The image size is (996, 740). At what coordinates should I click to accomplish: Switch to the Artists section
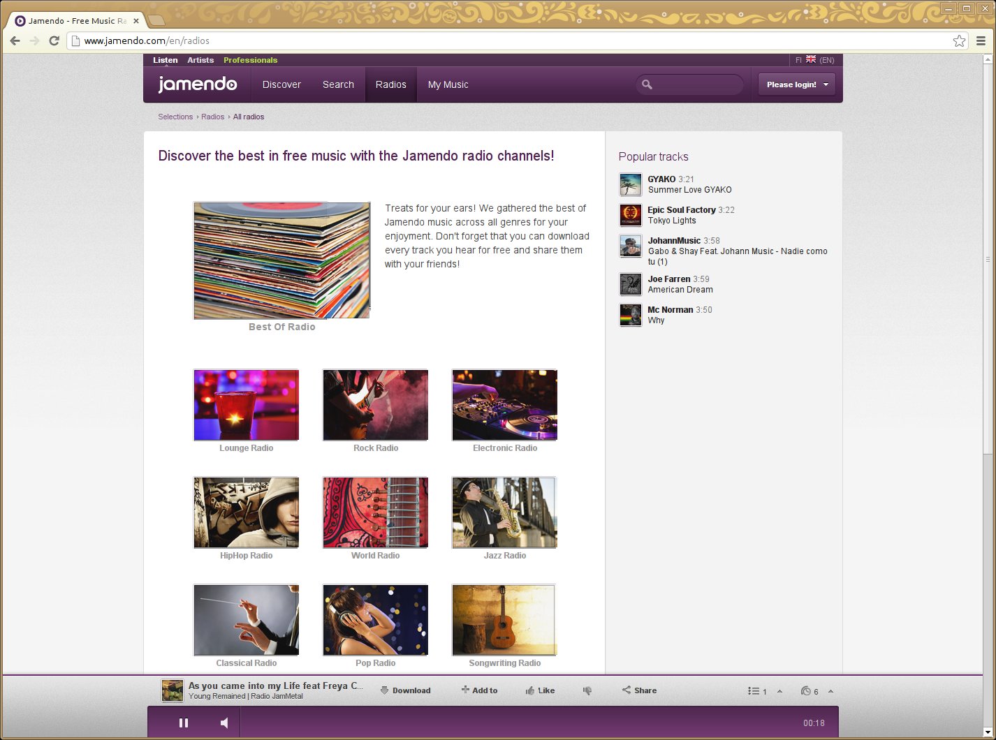(x=200, y=60)
